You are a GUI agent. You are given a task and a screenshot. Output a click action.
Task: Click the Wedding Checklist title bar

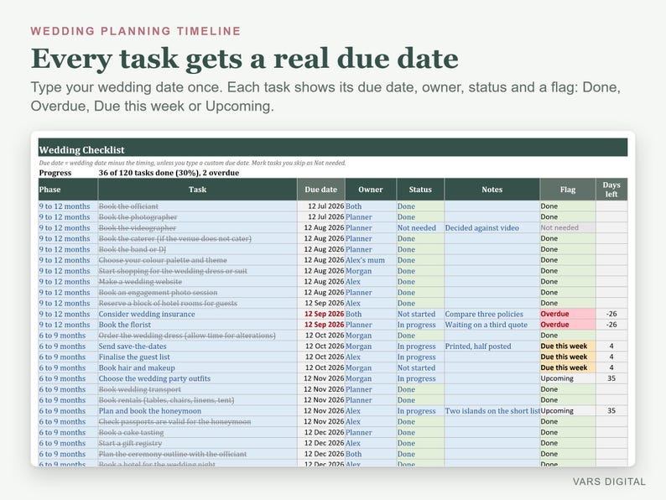[x=332, y=148]
